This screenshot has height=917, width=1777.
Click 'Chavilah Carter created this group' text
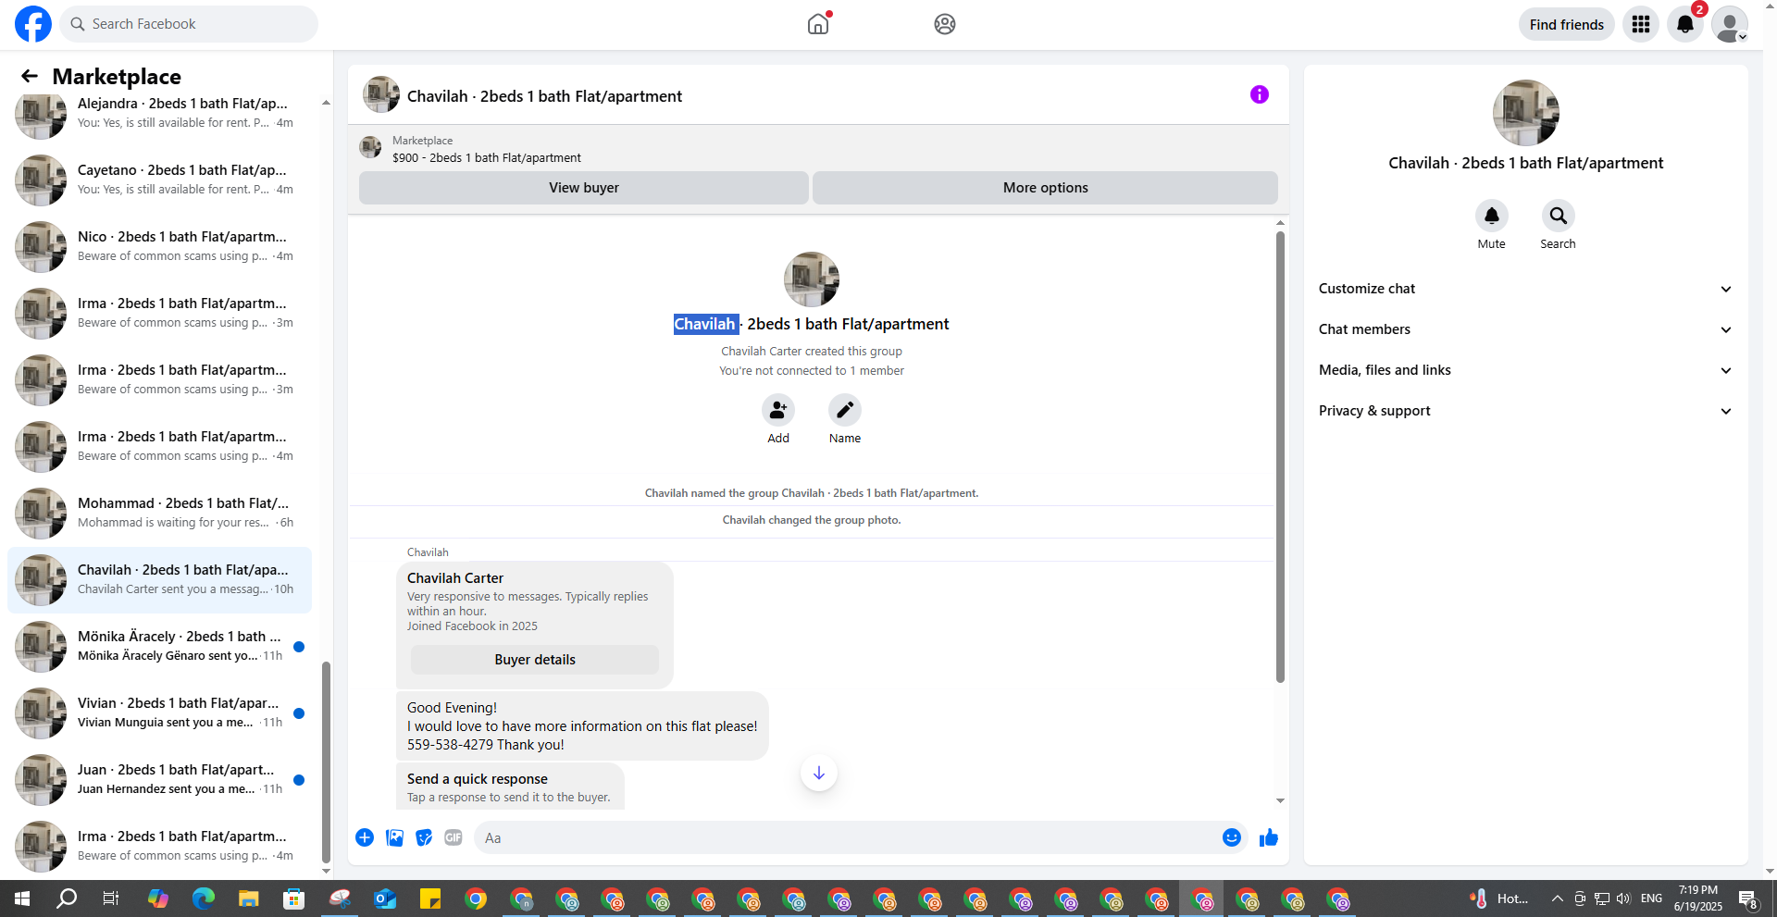coord(812,352)
